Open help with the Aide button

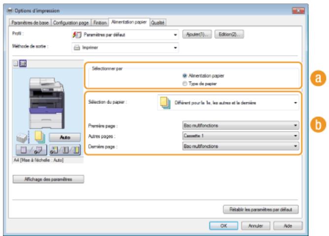pyautogui.click(x=288, y=226)
